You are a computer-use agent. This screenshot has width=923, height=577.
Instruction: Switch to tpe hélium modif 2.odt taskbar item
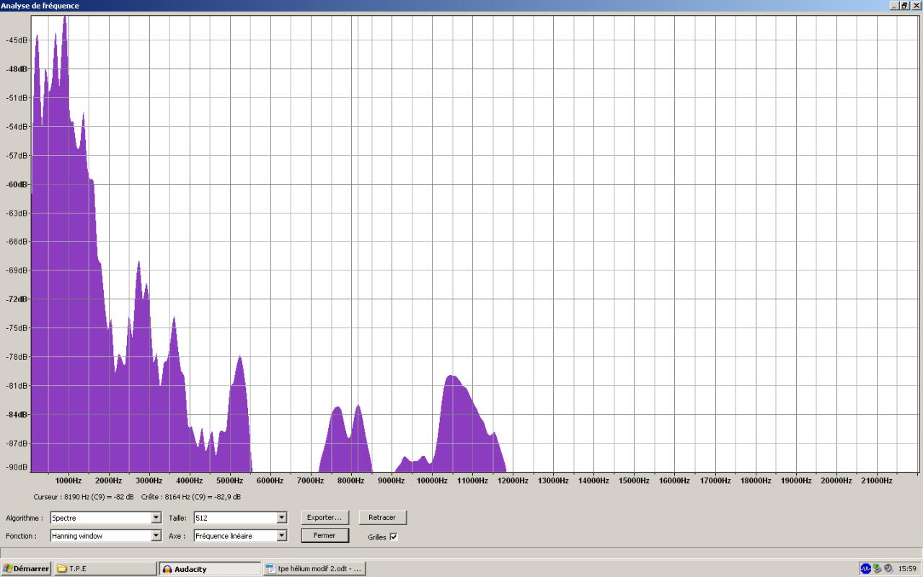point(314,568)
